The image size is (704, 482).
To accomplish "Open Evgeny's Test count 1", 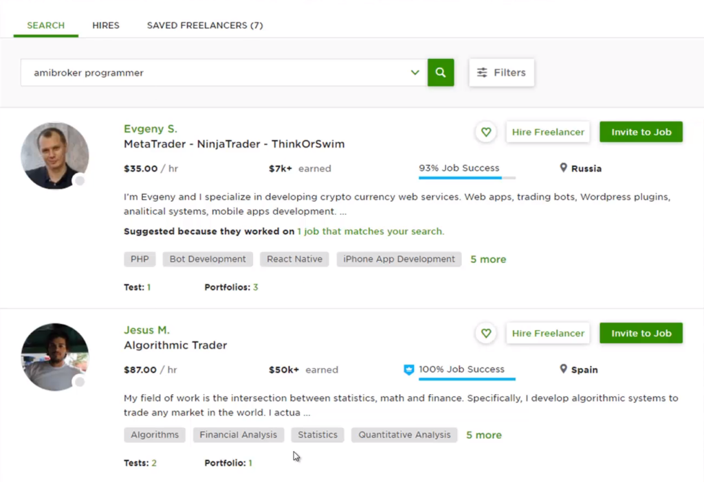I will tap(148, 288).
